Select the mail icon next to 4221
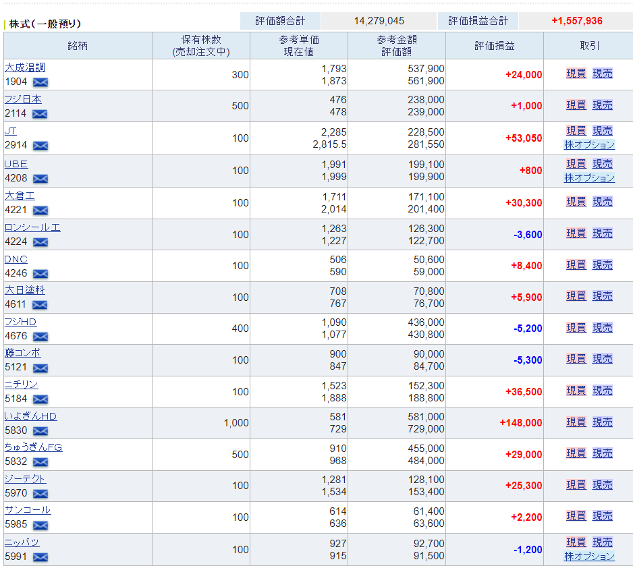The height and width of the screenshot is (566, 633). pyautogui.click(x=40, y=210)
